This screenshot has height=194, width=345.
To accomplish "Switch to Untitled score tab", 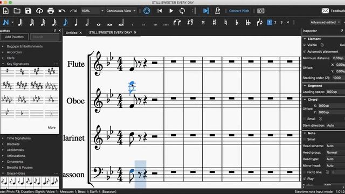I will [72, 33].
